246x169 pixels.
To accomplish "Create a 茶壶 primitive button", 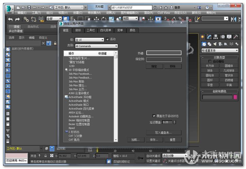I will click(210, 85).
